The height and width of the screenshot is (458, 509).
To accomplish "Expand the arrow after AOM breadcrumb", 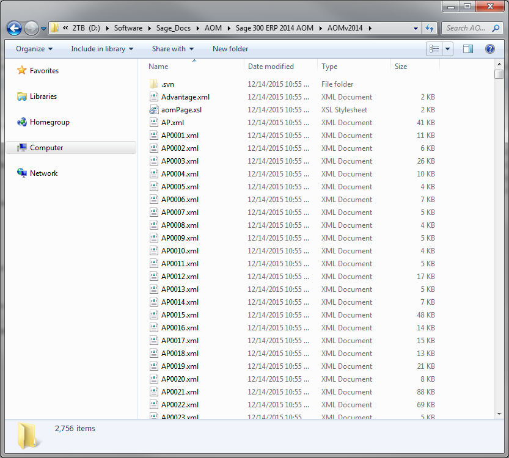I will click(x=229, y=28).
